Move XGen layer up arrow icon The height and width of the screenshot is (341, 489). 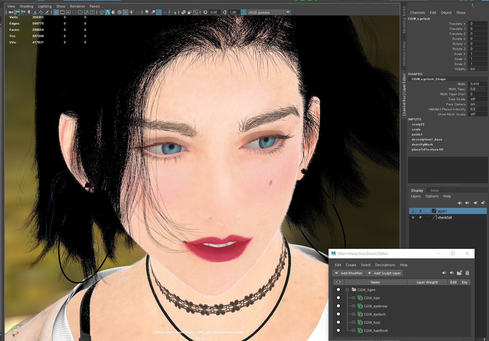point(444,273)
